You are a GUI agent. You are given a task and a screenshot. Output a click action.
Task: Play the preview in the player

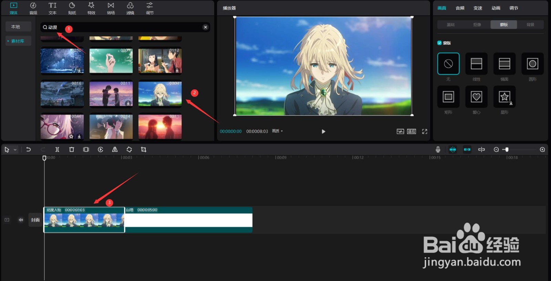click(323, 131)
